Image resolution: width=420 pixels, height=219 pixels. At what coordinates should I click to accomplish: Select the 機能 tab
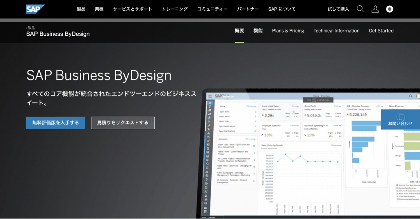tap(258, 31)
